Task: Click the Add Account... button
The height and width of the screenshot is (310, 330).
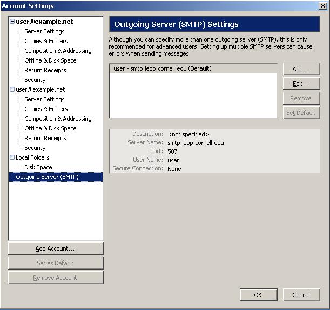Action: tap(56, 249)
